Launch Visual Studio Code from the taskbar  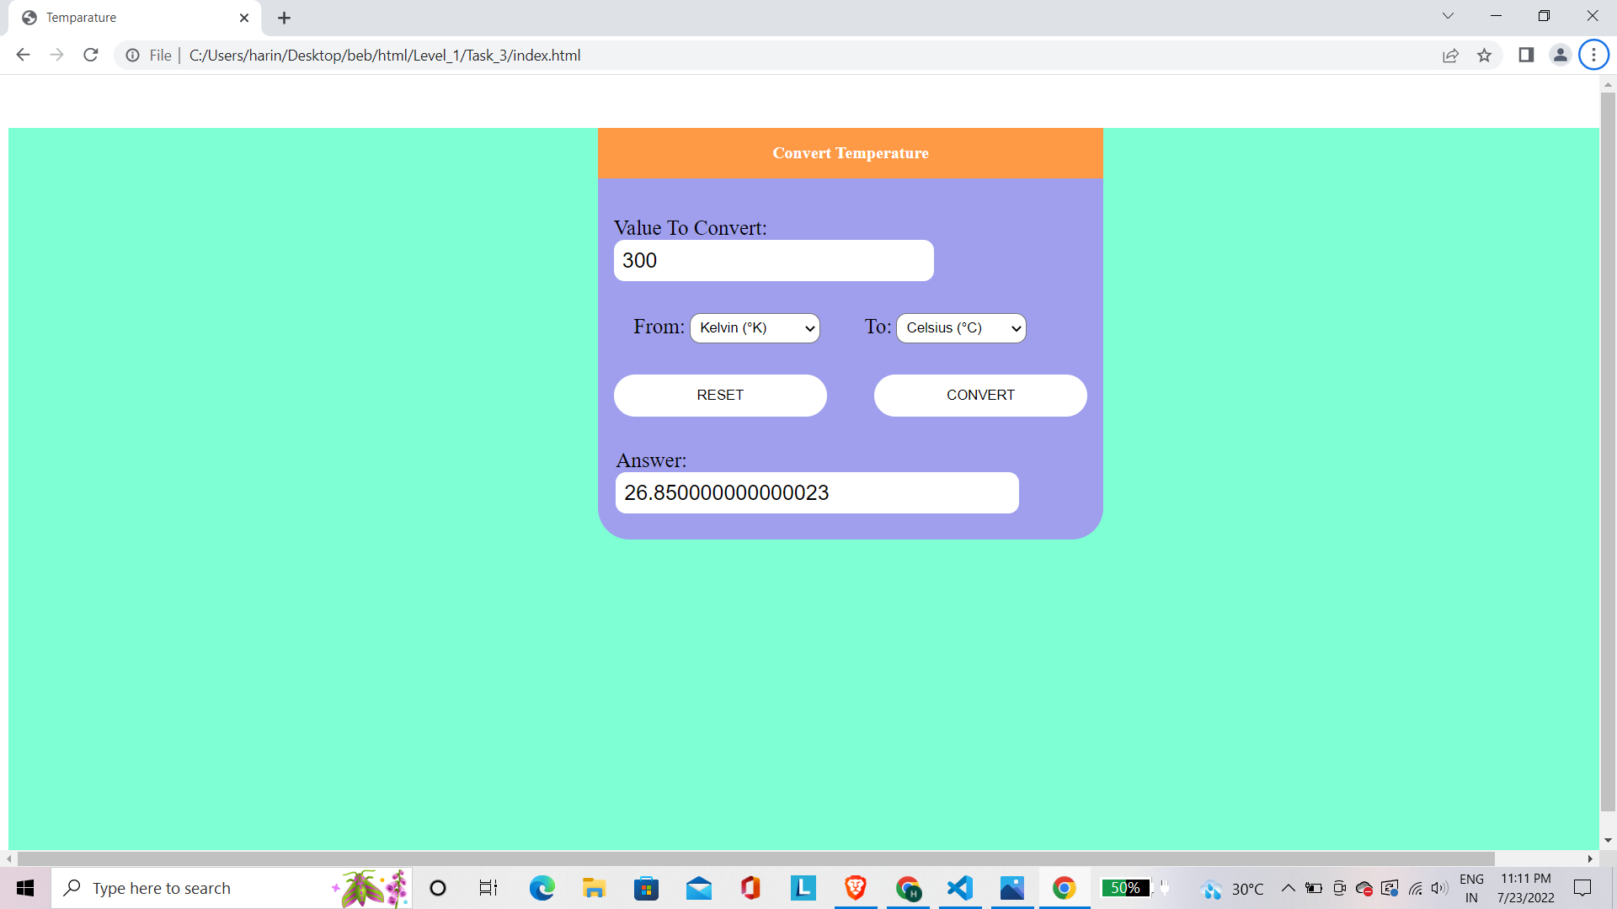(x=960, y=888)
